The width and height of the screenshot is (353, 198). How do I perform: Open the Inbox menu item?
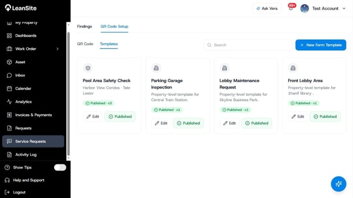pos(33,75)
